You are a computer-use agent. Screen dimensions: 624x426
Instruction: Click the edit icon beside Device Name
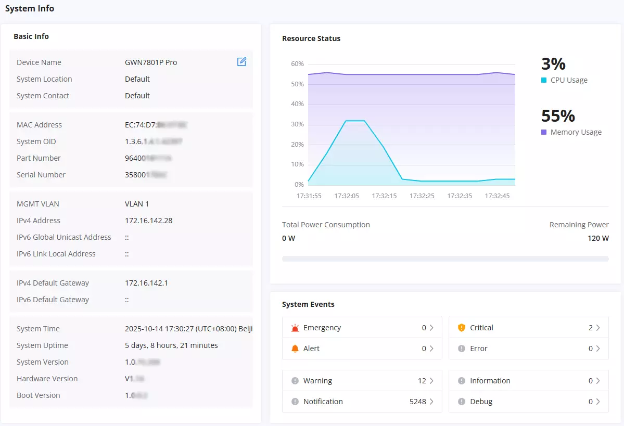(x=241, y=62)
